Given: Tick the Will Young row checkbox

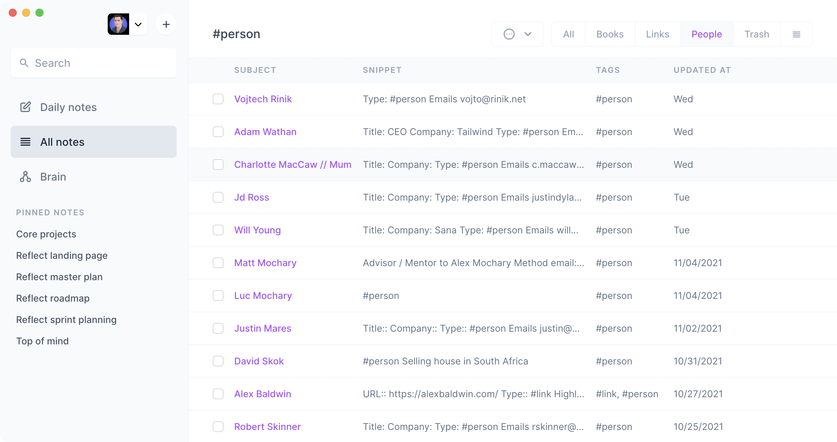Looking at the screenshot, I should [218, 230].
